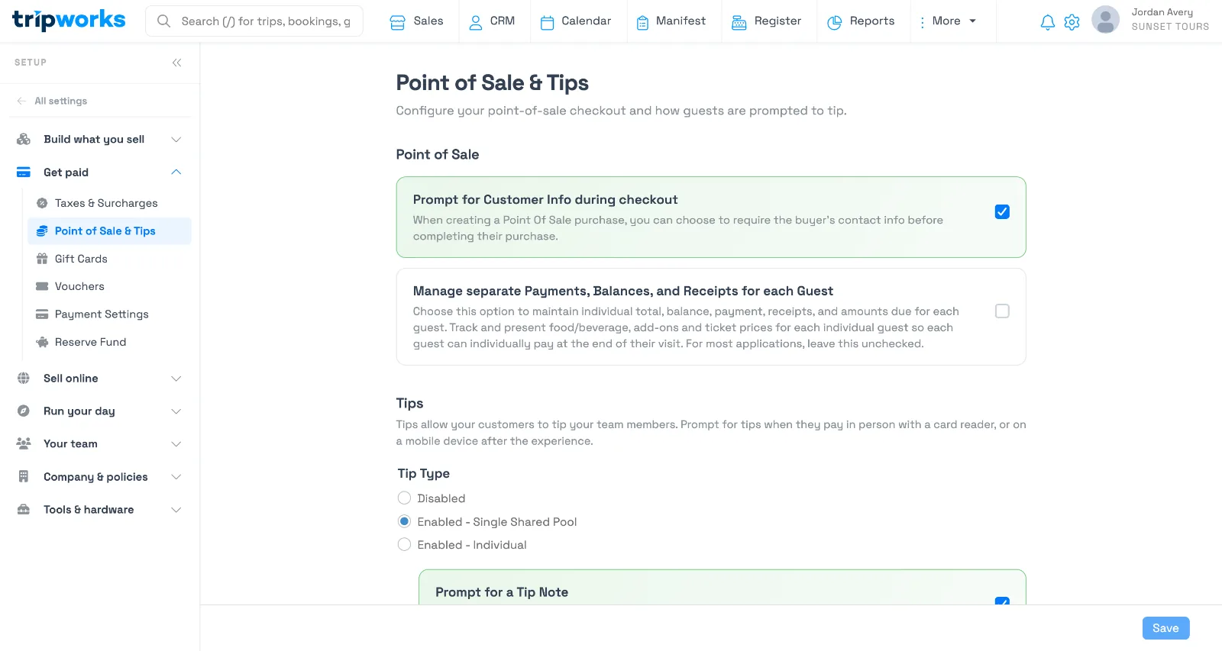Go back to All settings

(60, 101)
